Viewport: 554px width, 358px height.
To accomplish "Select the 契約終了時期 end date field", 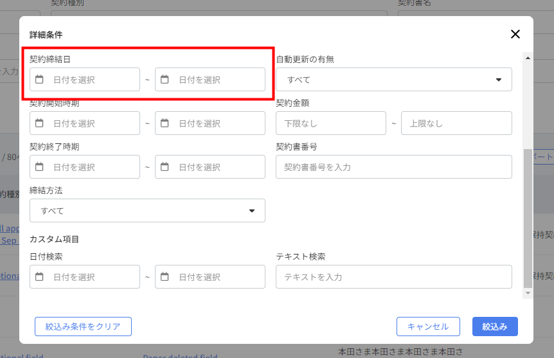I will pos(210,167).
